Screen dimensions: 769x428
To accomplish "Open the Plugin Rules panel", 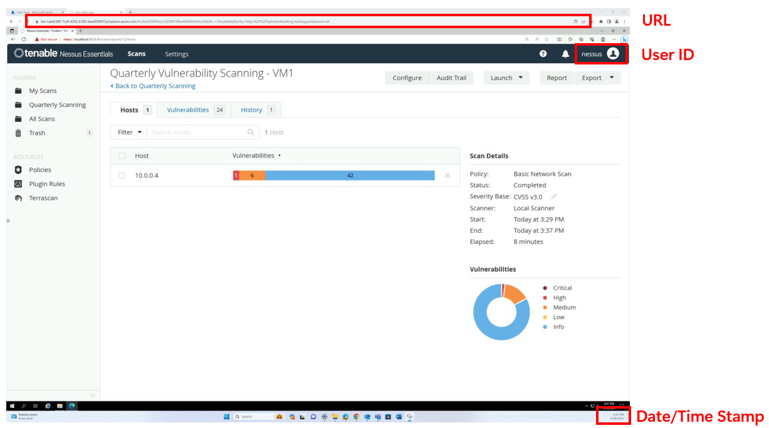I will [48, 183].
